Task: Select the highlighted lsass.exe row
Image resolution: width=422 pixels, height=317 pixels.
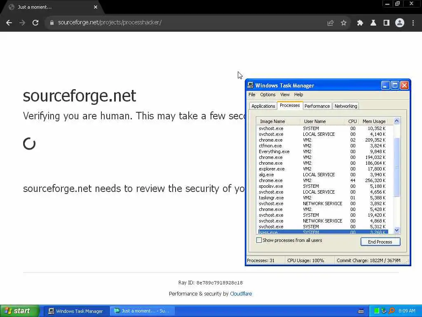Action: pyautogui.click(x=323, y=232)
